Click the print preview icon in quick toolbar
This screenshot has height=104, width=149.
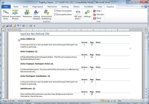(x=11, y=26)
